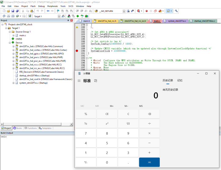Open Options for Target wand icon
The height and width of the screenshot is (170, 221).
(63, 16)
